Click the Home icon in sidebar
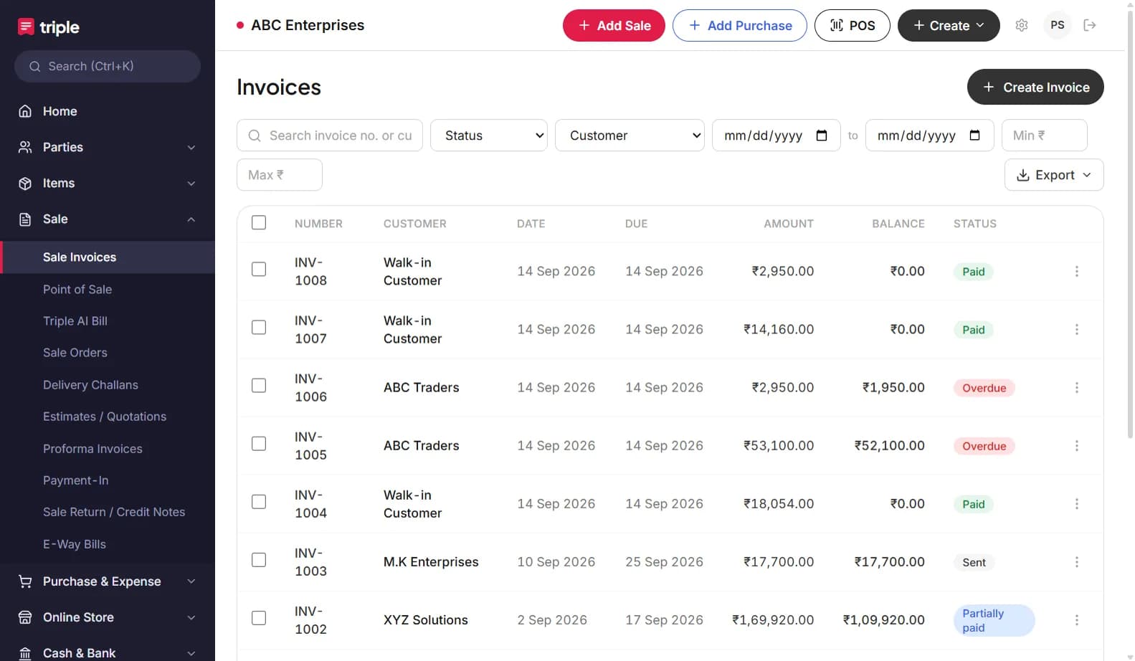 coord(25,111)
